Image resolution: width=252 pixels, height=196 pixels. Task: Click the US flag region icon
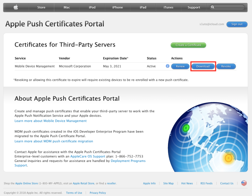click(x=244, y=183)
